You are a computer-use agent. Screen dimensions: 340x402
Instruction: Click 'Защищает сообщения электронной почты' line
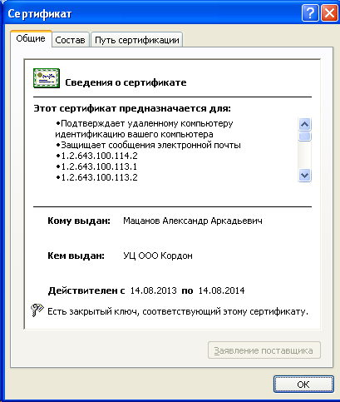click(148, 145)
